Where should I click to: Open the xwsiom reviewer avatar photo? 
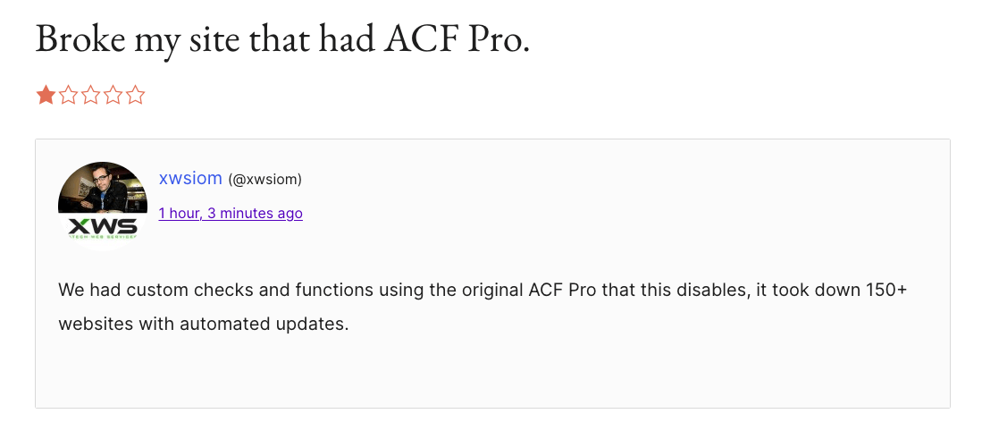(x=102, y=187)
